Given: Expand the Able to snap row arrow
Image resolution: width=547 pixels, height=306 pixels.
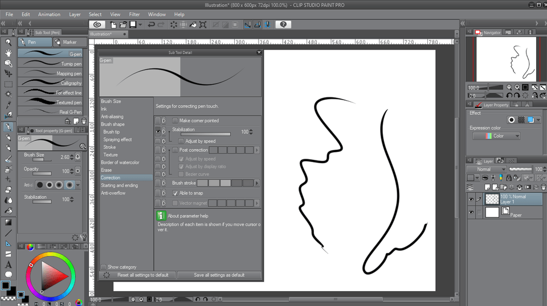Looking at the screenshot, I should [164, 193].
